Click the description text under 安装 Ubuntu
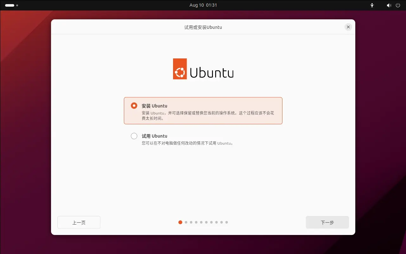 pos(208,116)
